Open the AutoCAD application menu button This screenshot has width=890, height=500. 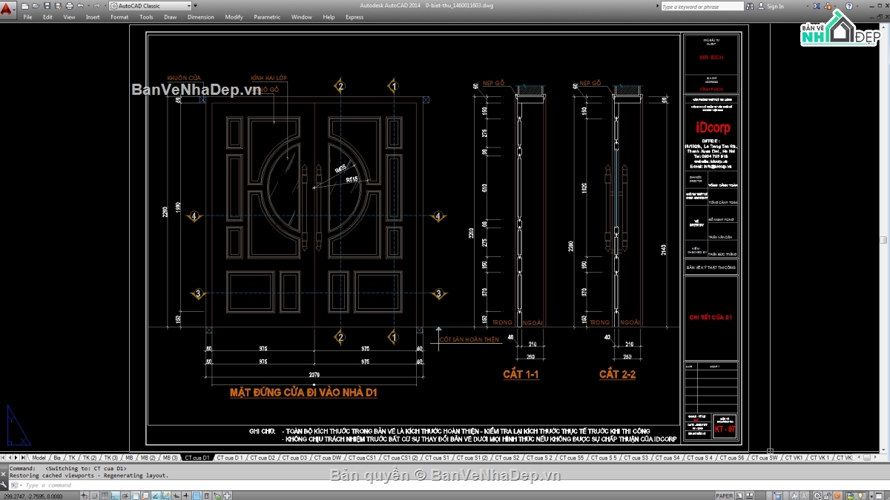(x=7, y=8)
